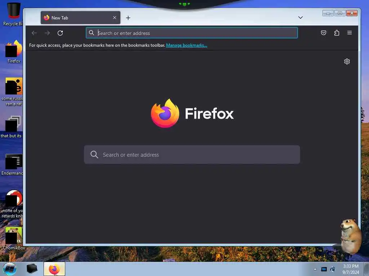
Task: Select the Firefox desktop shortcut
Action: click(13, 52)
